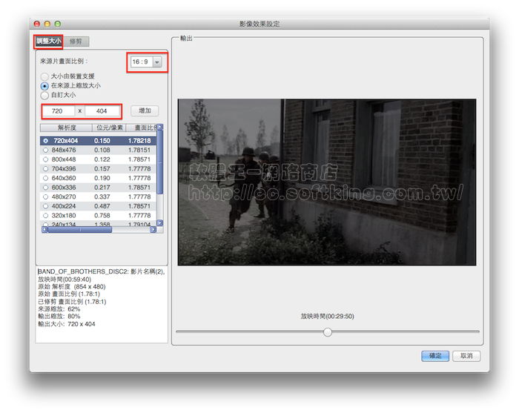The image size is (519, 413).
Task: Click the 放映時間 playback slider handle
Action: (327, 332)
